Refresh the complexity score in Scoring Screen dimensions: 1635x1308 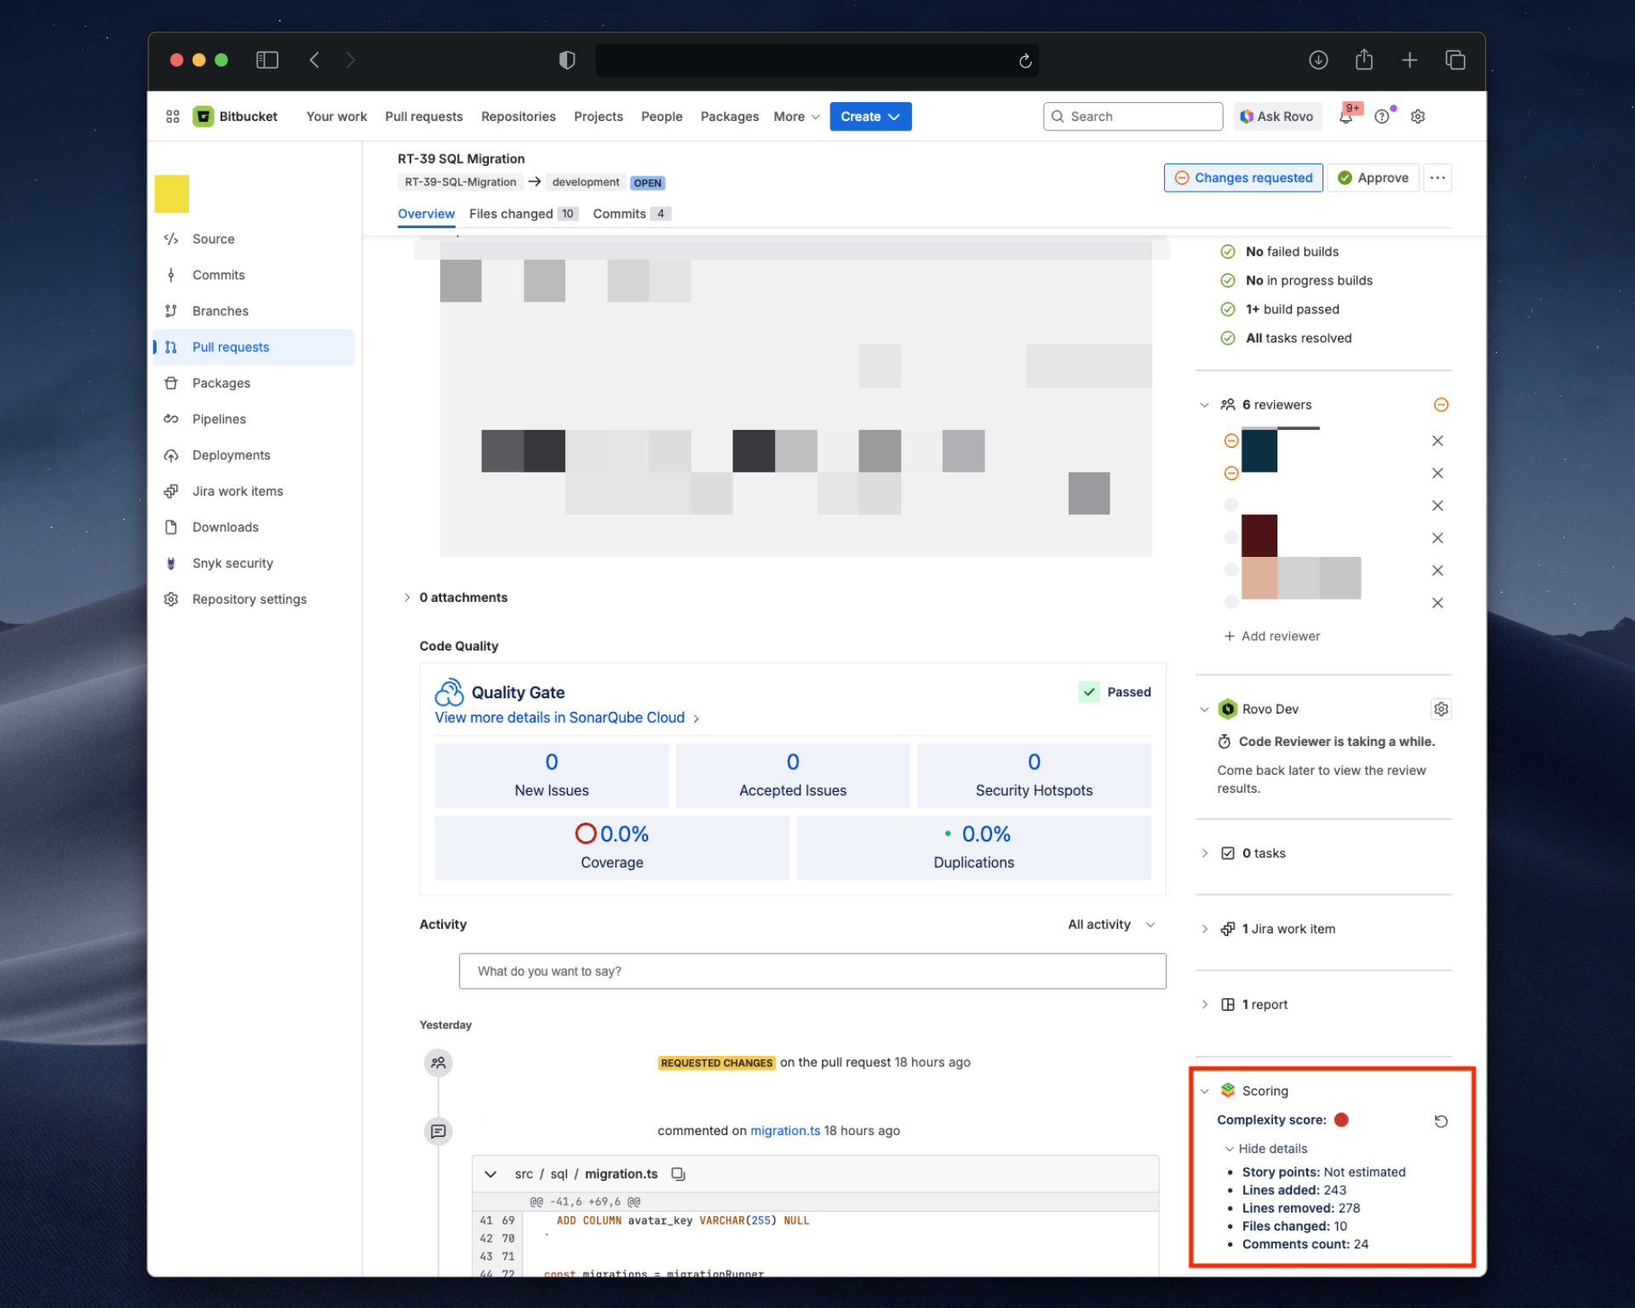[x=1441, y=1121]
